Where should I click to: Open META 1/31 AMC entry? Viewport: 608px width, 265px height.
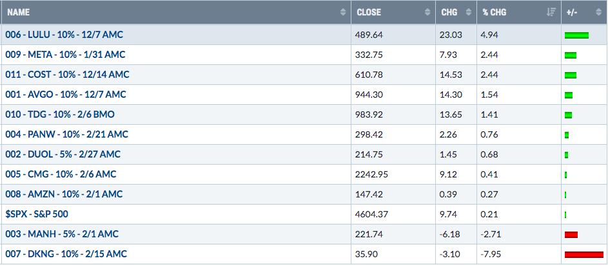click(65, 55)
